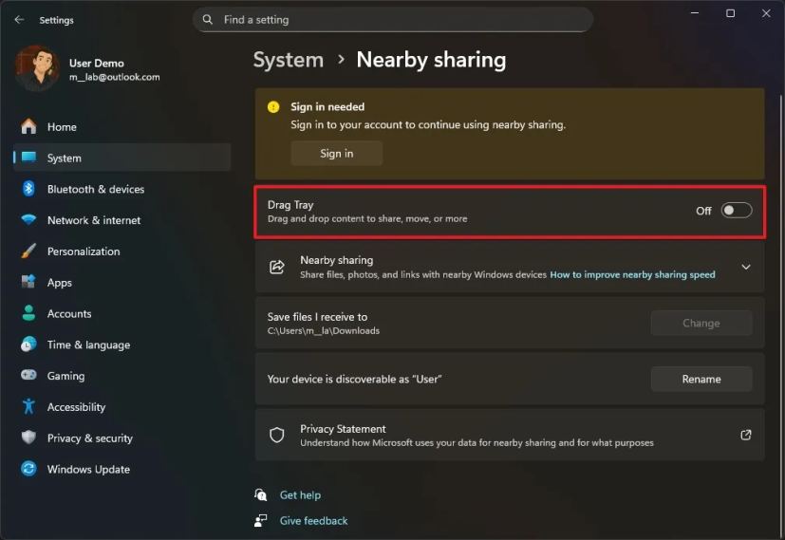Click the Personalization paintbrush icon
Viewport: 785px width, 540px height.
pos(28,251)
